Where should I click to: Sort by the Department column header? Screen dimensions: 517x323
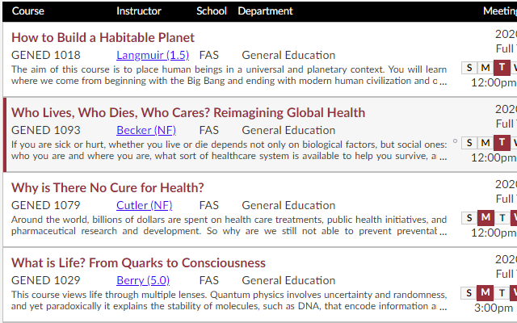tap(266, 10)
